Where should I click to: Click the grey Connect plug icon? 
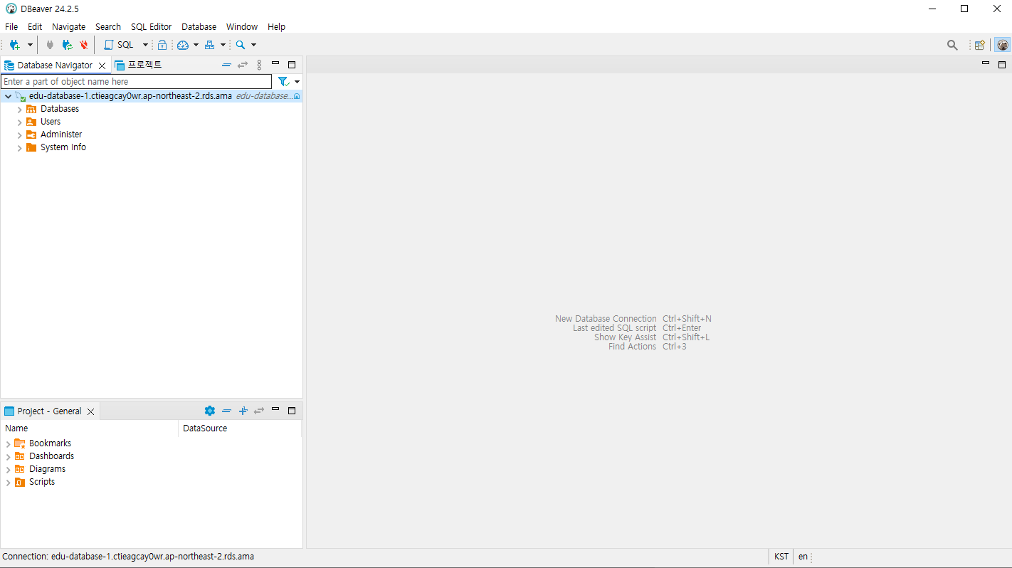click(x=50, y=45)
